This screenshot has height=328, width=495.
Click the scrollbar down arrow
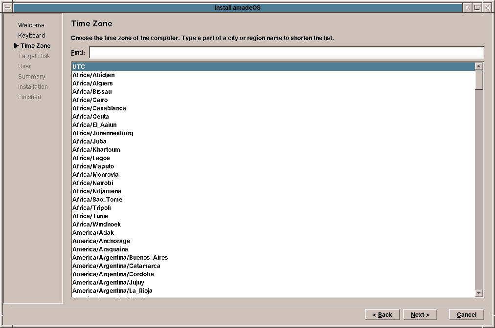tap(479, 293)
